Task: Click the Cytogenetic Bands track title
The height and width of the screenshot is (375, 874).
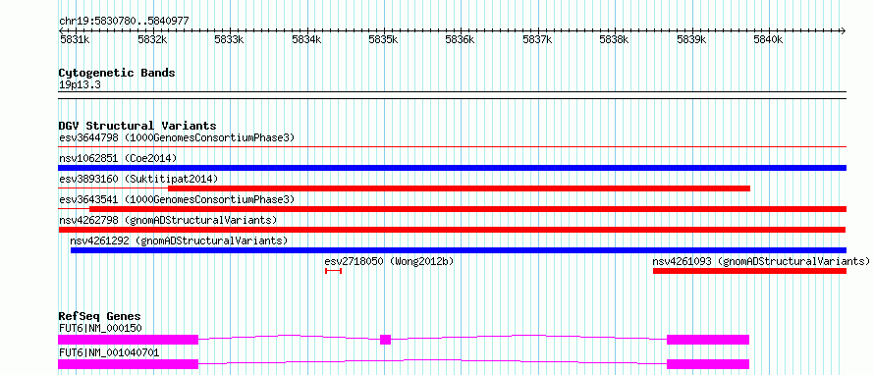Action: [117, 73]
